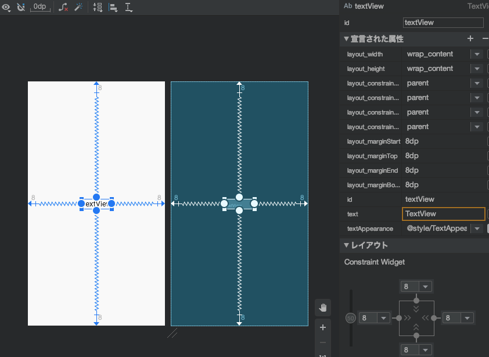Screen dimensions: 489x357
Task: Click the bottom constraint dot in Constraint Widget
Action: point(416,336)
